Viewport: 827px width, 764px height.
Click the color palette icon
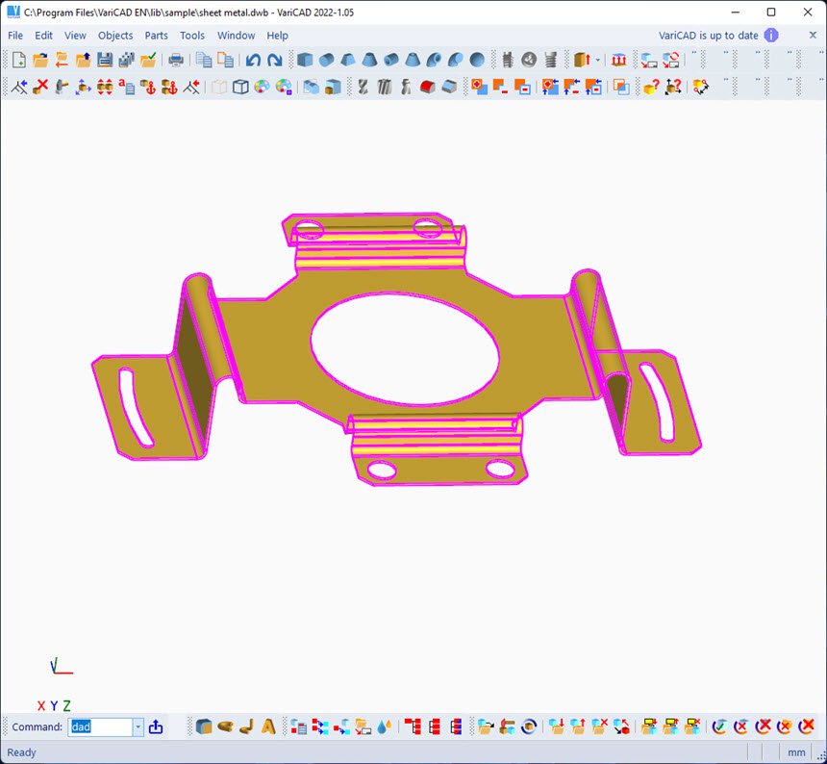(x=263, y=87)
